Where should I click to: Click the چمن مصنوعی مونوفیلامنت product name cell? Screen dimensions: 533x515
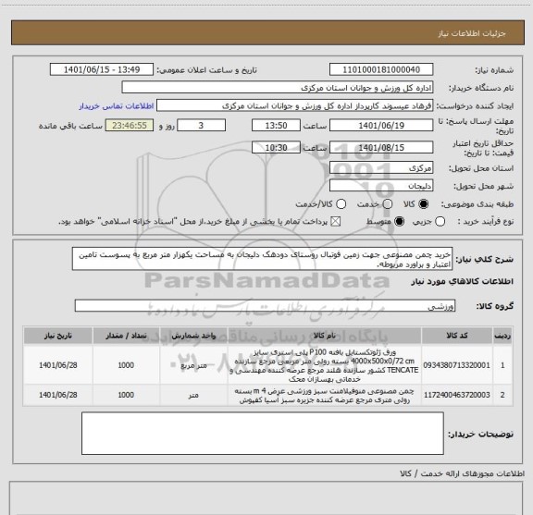324,396
